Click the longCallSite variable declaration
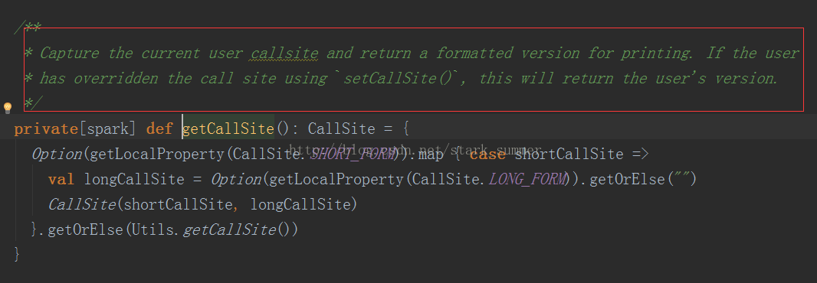This screenshot has width=817, height=283. (x=134, y=180)
